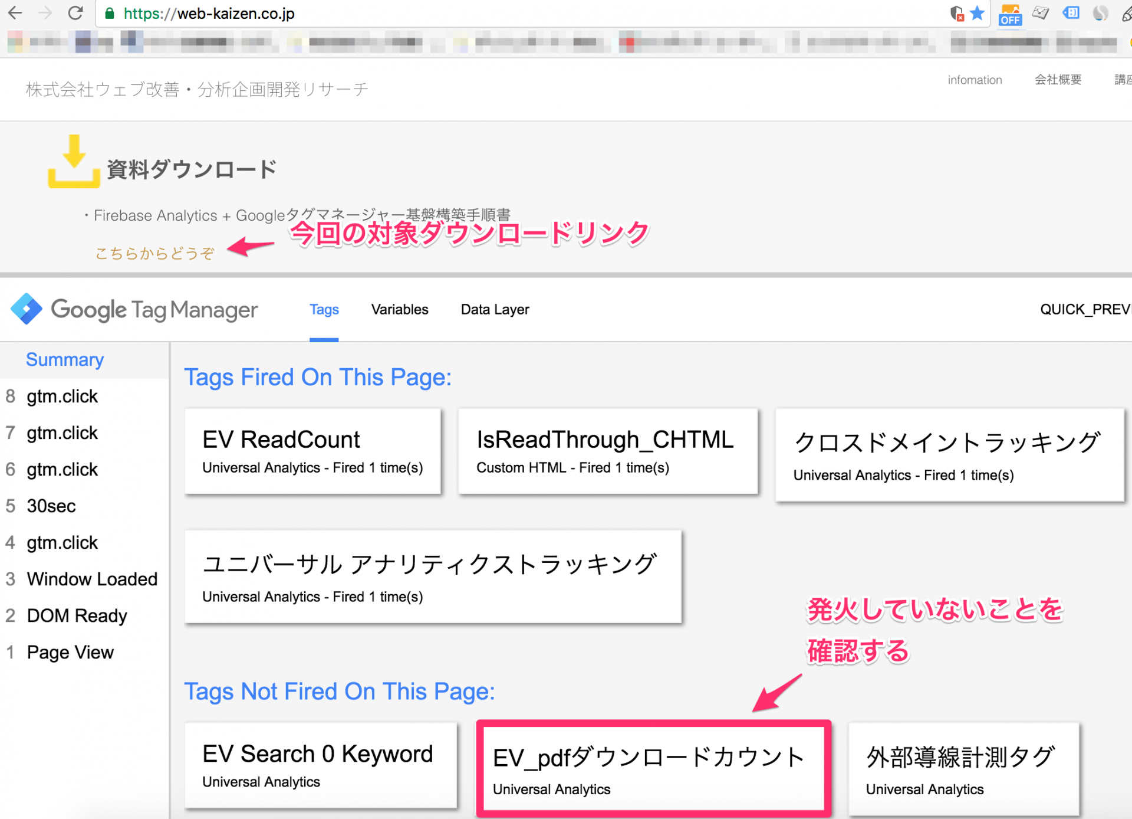Click the 株式会社ウェブ改善 site title
Screen dimensions: 1132x819
pos(197,89)
